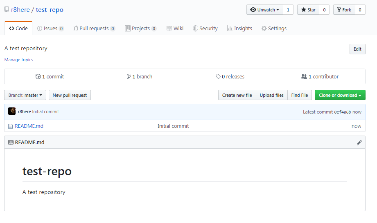This screenshot has width=377, height=223.
Task: Open the Wiki tab
Action: pyautogui.click(x=175, y=29)
